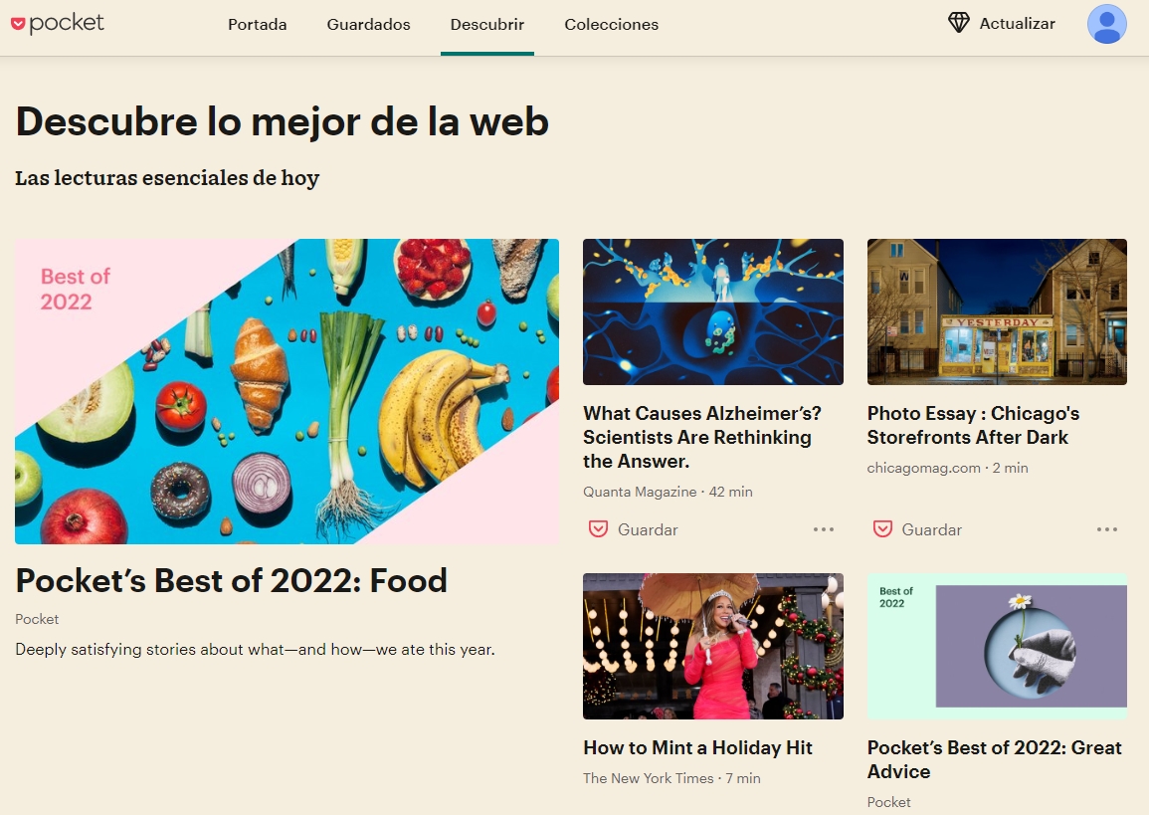The height and width of the screenshot is (815, 1149).
Task: Open more options for Alzheimer's article
Action: [823, 529]
